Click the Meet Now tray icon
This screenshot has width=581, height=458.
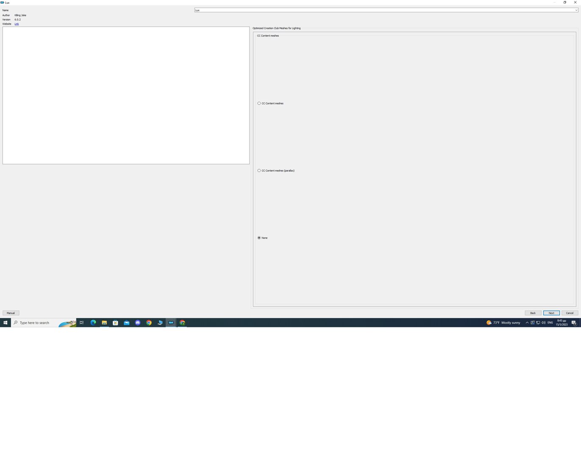coord(533,323)
